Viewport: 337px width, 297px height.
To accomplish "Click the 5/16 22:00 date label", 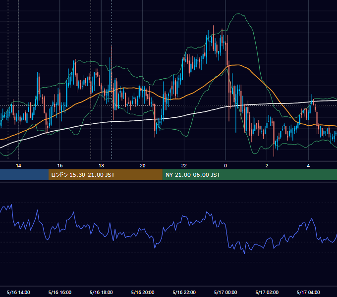I will coord(184,292).
